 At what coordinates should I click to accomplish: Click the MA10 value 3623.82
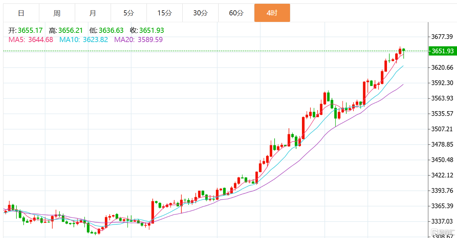(95, 40)
